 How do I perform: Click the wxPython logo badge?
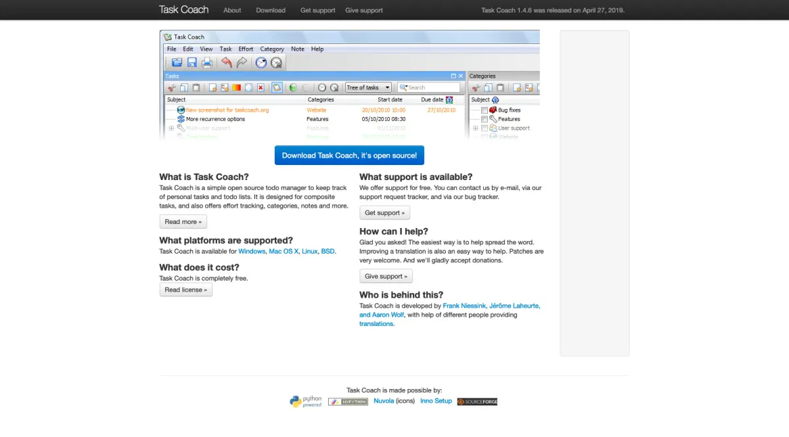[348, 402]
